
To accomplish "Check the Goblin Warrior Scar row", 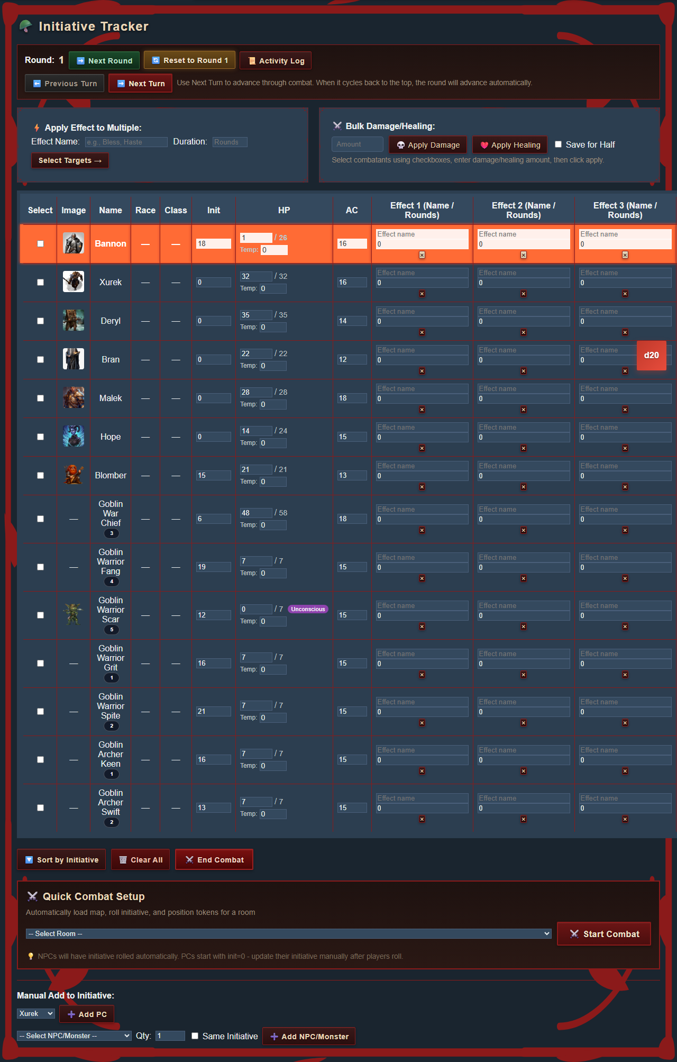I will click(40, 615).
